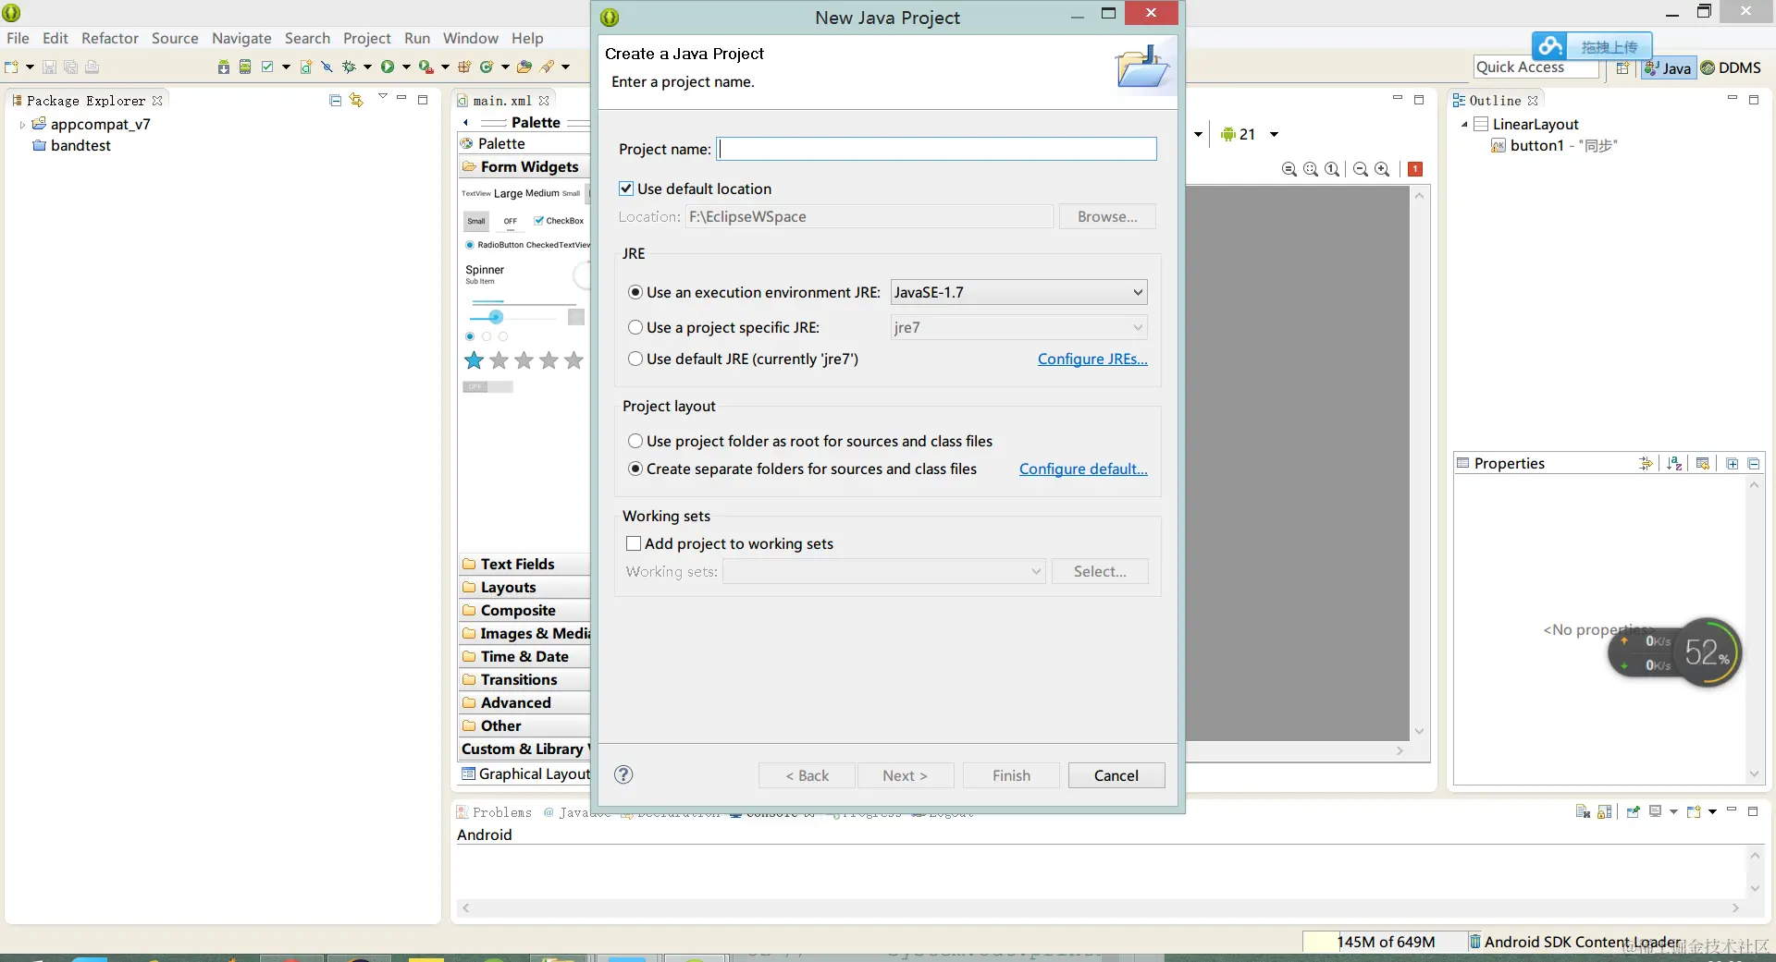The height and width of the screenshot is (962, 1776).
Task: Click the Configure JREs link
Action: pyautogui.click(x=1092, y=359)
